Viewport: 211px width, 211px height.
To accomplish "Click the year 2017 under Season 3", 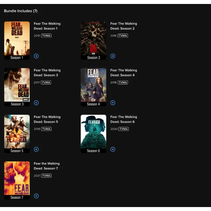I will click(x=37, y=82).
